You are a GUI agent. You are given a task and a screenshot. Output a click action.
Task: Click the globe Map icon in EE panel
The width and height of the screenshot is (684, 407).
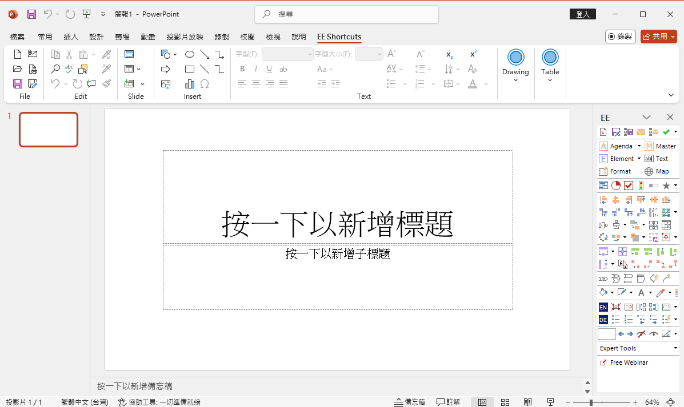[x=649, y=171]
